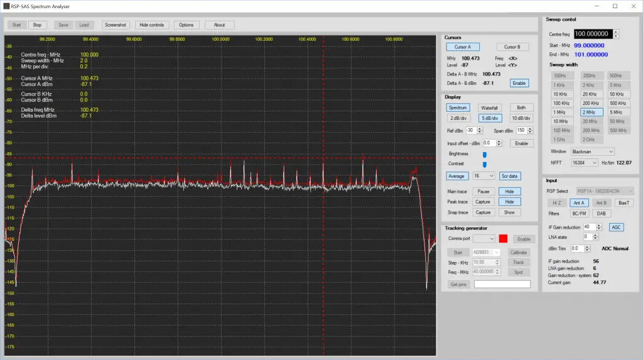Select Cursor B

pos(512,47)
